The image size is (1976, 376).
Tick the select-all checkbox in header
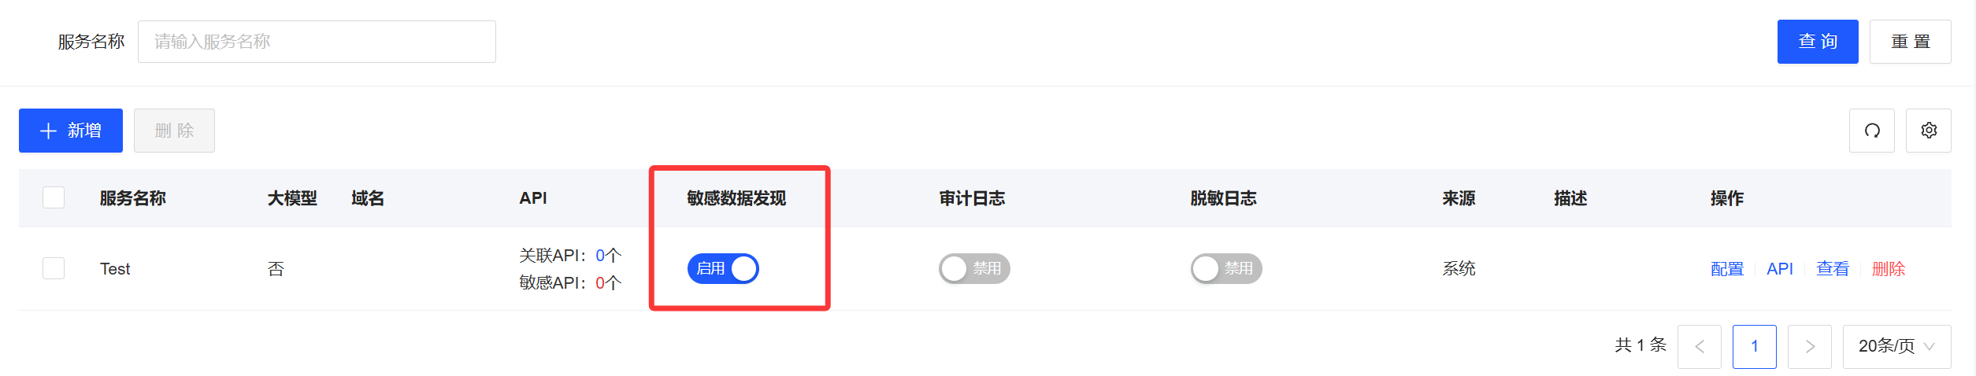[54, 197]
